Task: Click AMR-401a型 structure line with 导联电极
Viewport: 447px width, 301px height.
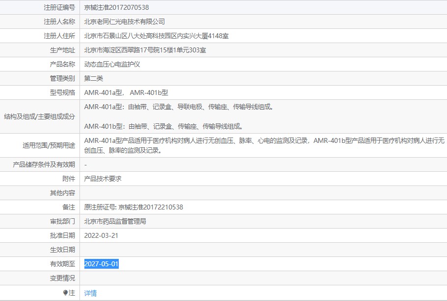Action: pos(179,107)
